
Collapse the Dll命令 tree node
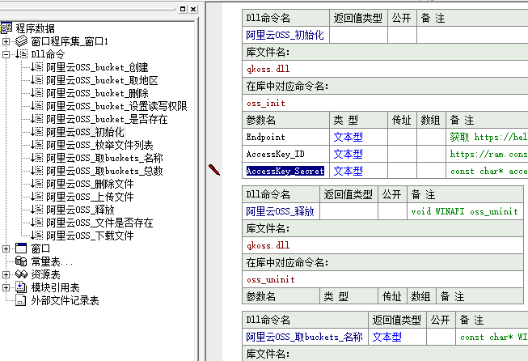tap(6, 54)
